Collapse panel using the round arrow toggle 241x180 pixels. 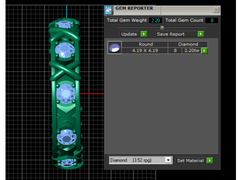[162, 27]
